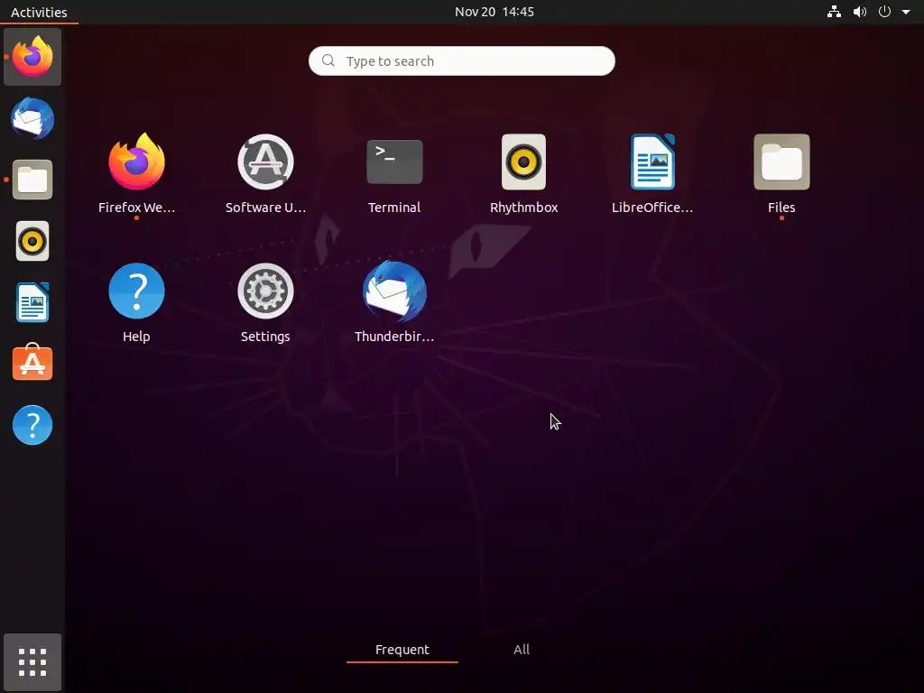The image size is (924, 693).
Task: Open Thunderbird Mail from the dock
Action: (32, 118)
